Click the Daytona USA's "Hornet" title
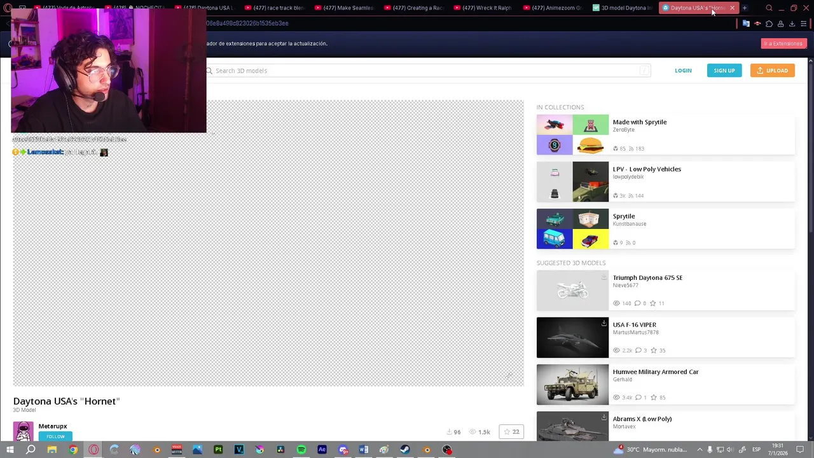814x458 pixels. [x=66, y=401]
